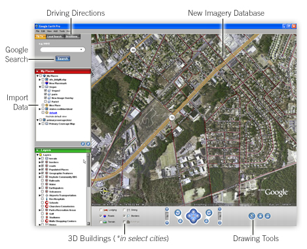The height and width of the screenshot is (249, 307).
Task: Click the Layers panel vertical scrollbar
Action: click(88, 189)
